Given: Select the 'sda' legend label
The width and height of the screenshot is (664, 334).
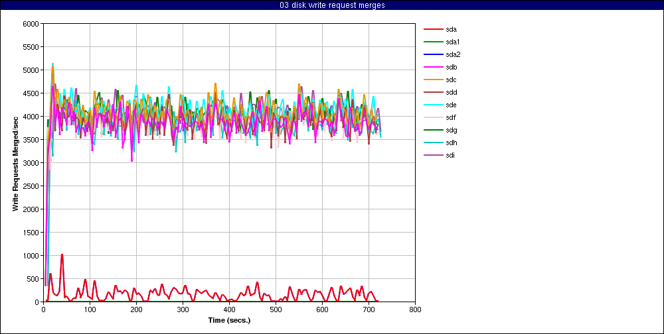Looking at the screenshot, I should tap(452, 29).
